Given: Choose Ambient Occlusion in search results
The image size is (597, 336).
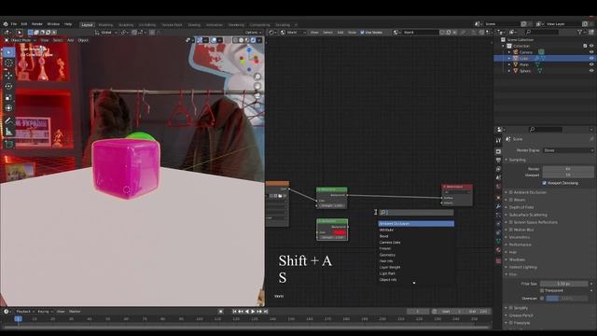Looking at the screenshot, I should point(416,224).
